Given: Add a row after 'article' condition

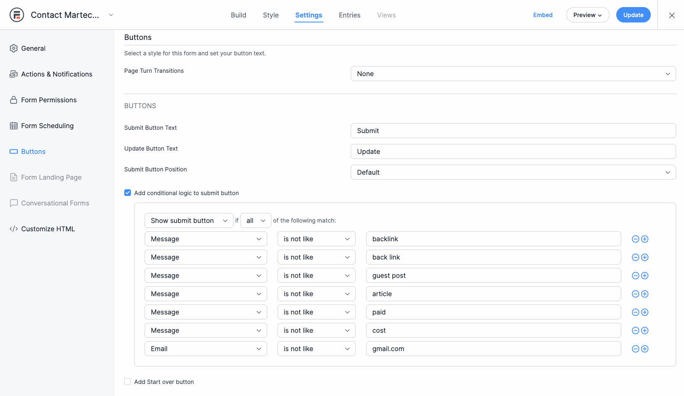Looking at the screenshot, I should click(645, 294).
